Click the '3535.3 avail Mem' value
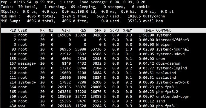The height and width of the screenshot is (108, 206). (x=145, y=21)
